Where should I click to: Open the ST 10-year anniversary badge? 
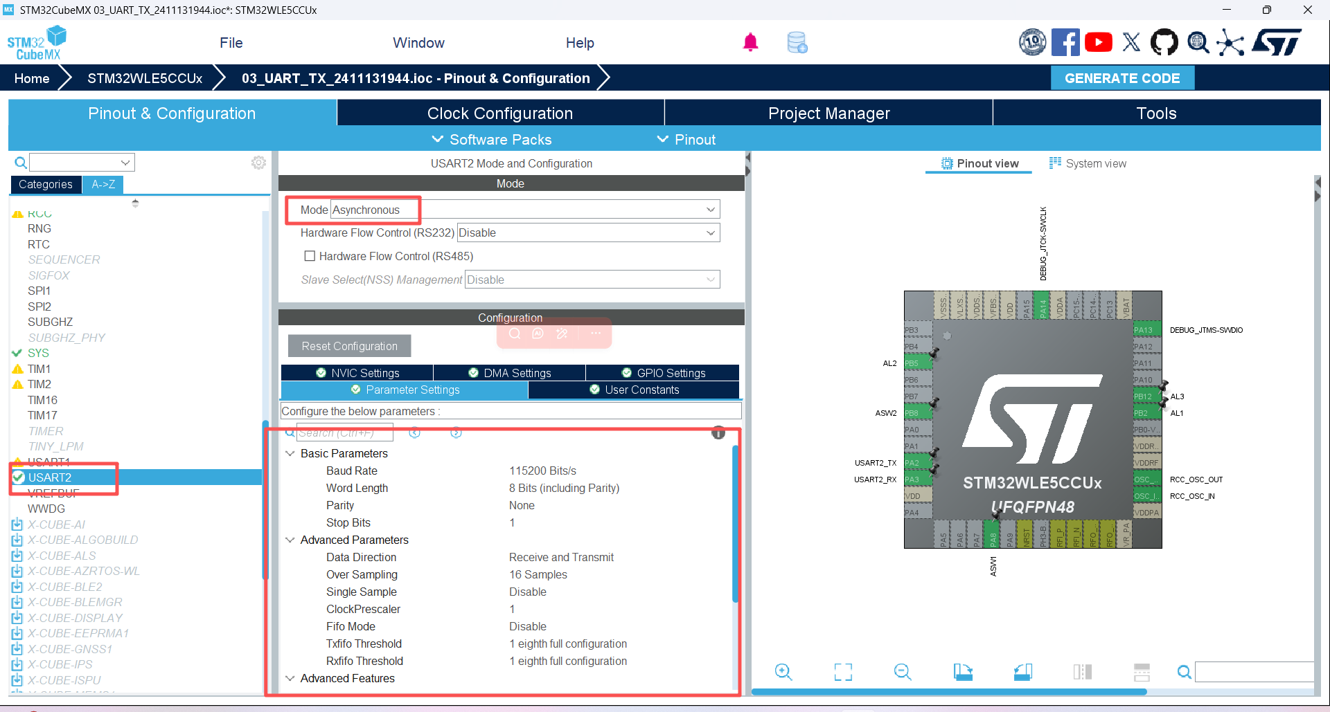click(1032, 42)
